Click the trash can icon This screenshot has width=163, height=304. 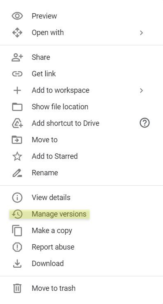point(17,288)
